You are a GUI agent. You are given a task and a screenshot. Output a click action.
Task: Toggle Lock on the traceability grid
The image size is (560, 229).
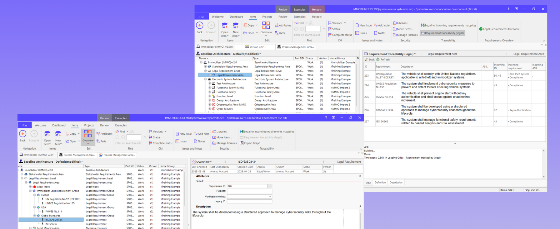pyautogui.click(x=369, y=60)
